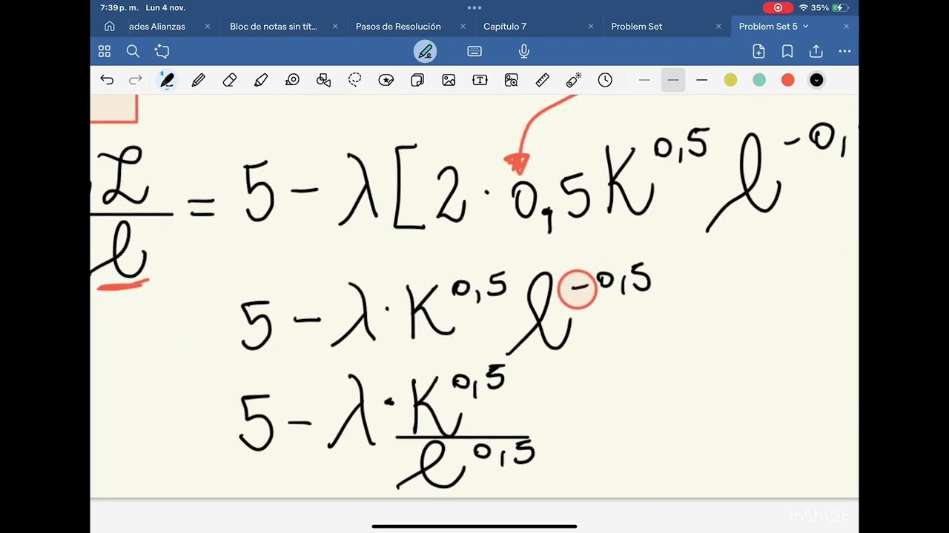Open the more options ellipsis menu
Image resolution: width=949 pixels, height=533 pixels.
(x=844, y=51)
